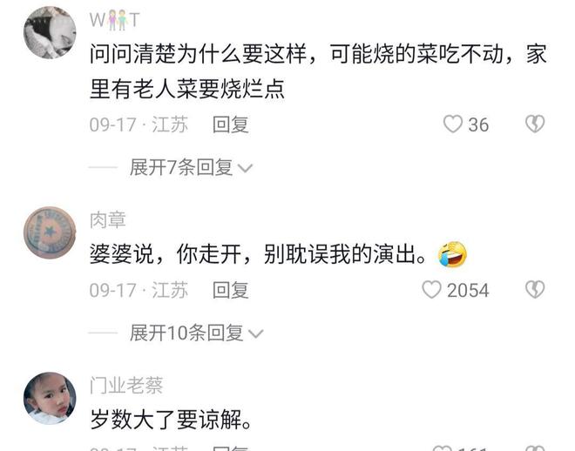The width and height of the screenshot is (575, 451).
Task: Dislike 门业老蔡's comment broken heart icon
Action: click(535, 448)
